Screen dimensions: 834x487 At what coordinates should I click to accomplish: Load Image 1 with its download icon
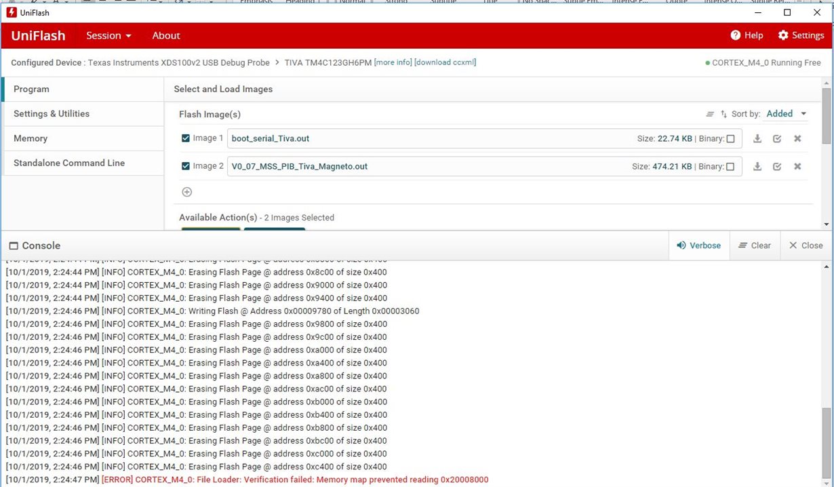[x=757, y=138]
